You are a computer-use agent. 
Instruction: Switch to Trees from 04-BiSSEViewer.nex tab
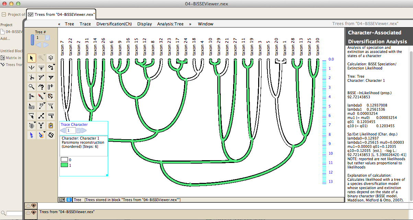tap(61, 14)
